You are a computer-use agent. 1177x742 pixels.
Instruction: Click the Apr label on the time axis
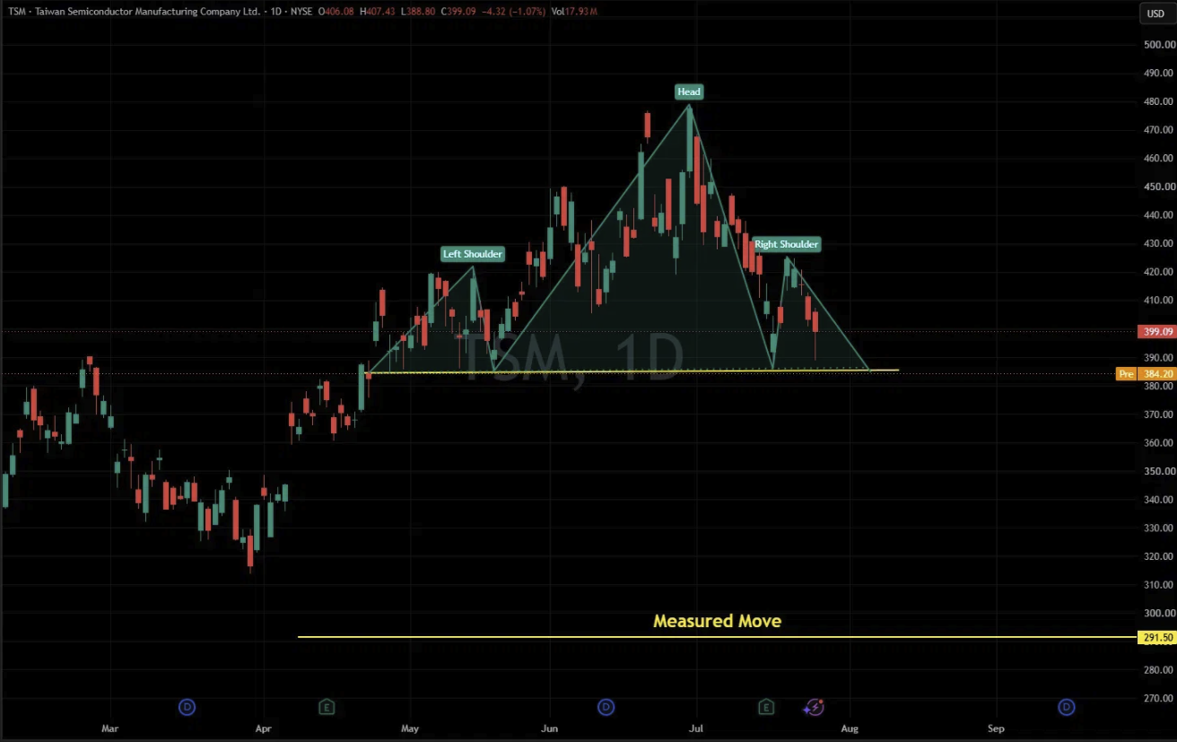click(263, 729)
